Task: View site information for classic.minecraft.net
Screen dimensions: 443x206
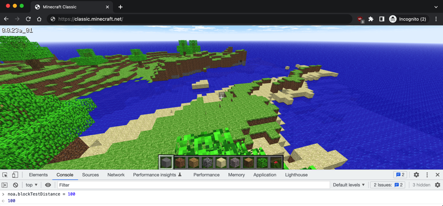Action: point(53,19)
